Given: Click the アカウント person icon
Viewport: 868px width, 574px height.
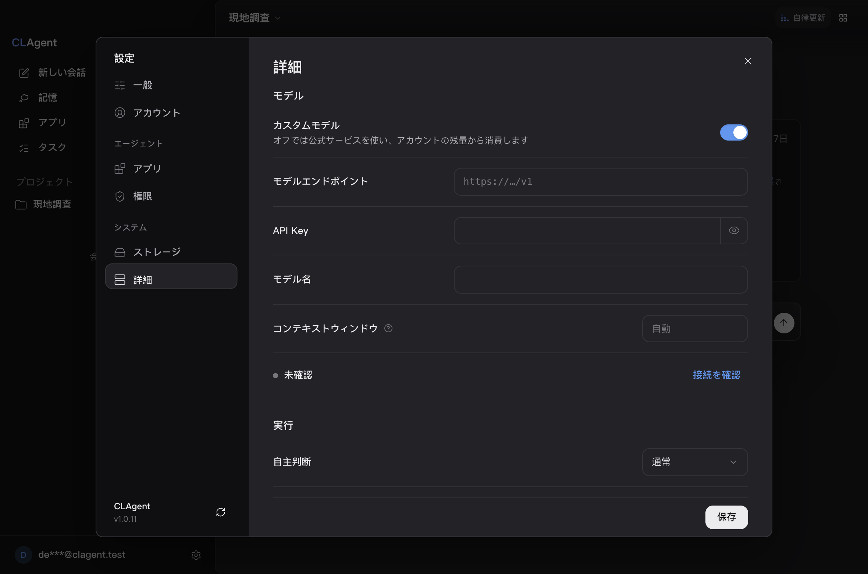Looking at the screenshot, I should [x=120, y=113].
